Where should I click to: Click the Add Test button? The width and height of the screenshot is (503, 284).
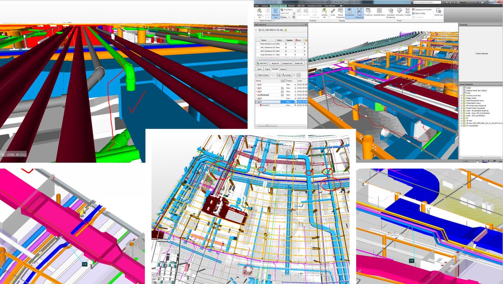(262, 63)
